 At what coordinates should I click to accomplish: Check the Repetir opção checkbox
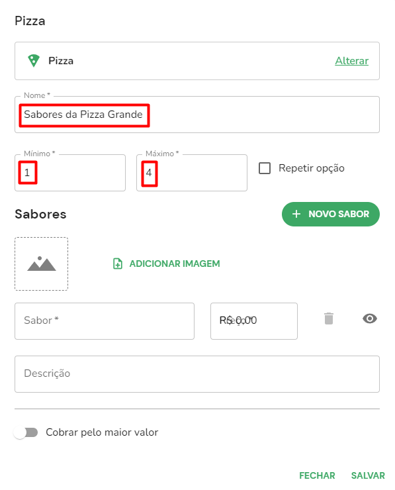click(x=265, y=168)
